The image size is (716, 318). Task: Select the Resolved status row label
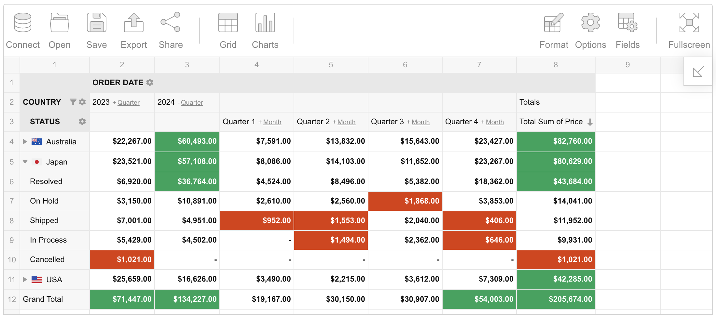pyautogui.click(x=55, y=181)
